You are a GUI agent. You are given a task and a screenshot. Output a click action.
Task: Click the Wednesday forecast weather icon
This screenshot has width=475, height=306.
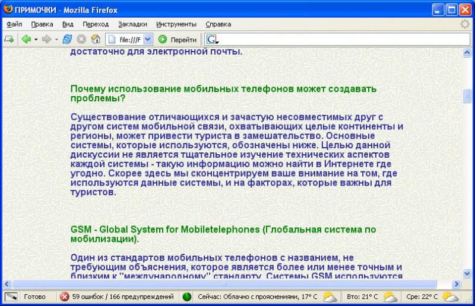(450, 297)
